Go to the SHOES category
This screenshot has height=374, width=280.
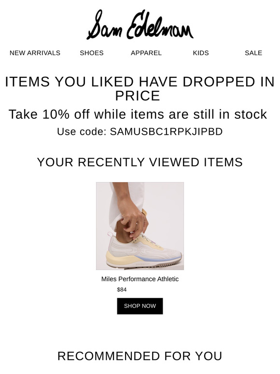click(x=92, y=53)
